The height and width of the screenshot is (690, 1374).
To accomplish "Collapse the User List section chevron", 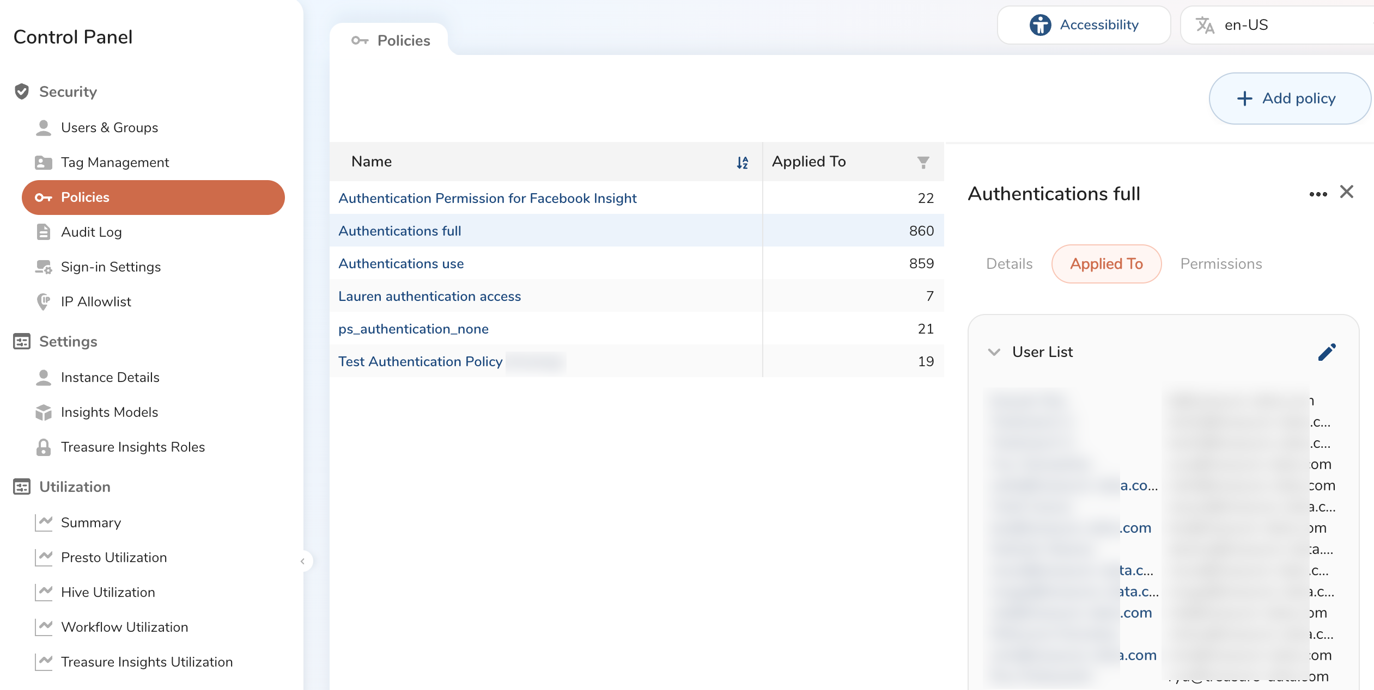I will pyautogui.click(x=994, y=352).
